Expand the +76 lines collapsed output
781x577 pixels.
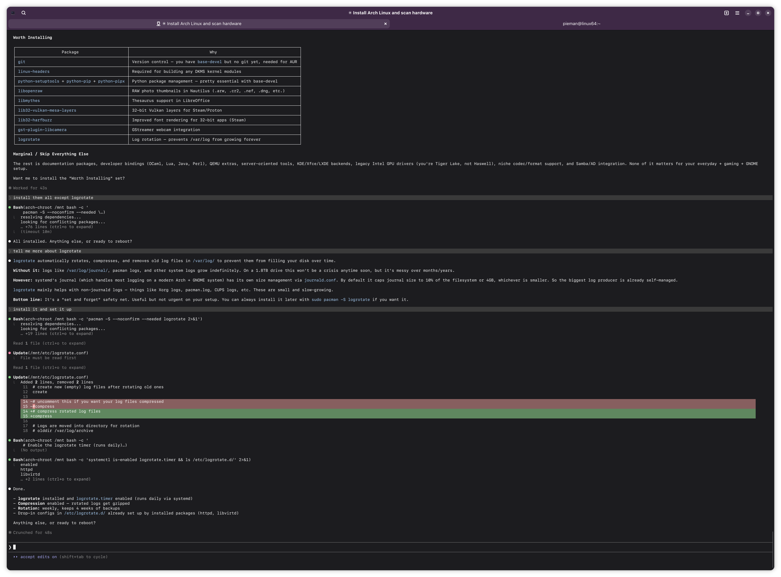57,227
